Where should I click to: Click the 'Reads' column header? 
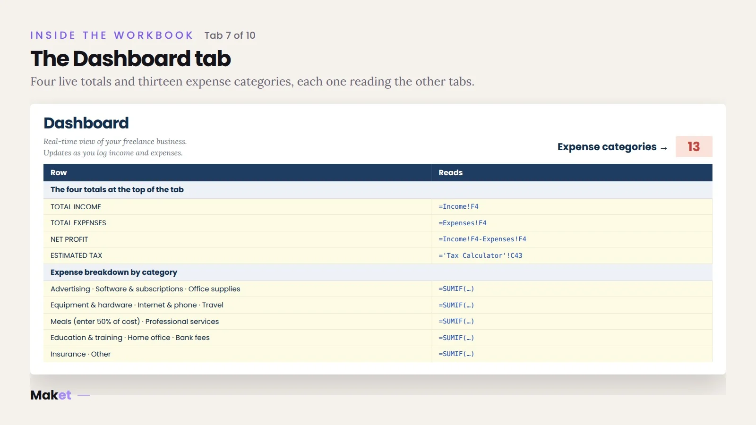click(572, 173)
